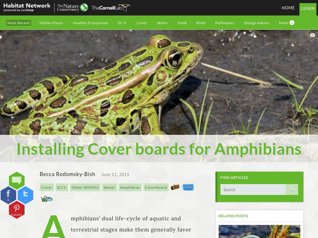Viewport: 318px width, 238px height.
Task: Click the search magnifier button
Action: (x=292, y=190)
